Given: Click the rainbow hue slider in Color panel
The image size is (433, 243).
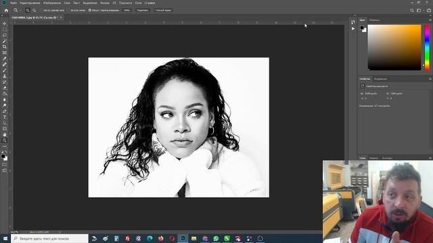Looking at the screenshot, I should [427, 47].
